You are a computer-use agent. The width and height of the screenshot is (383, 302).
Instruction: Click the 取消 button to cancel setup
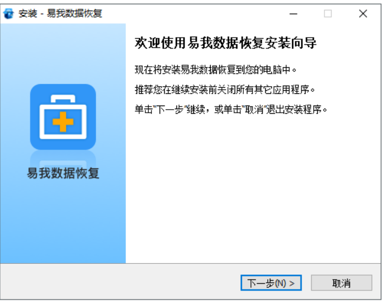pyautogui.click(x=341, y=283)
